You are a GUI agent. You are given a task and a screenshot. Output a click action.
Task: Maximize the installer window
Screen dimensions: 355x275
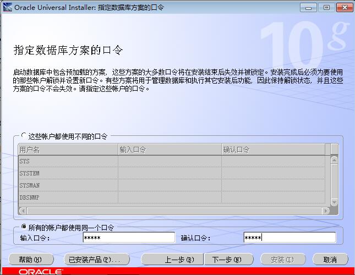[x=326, y=8]
